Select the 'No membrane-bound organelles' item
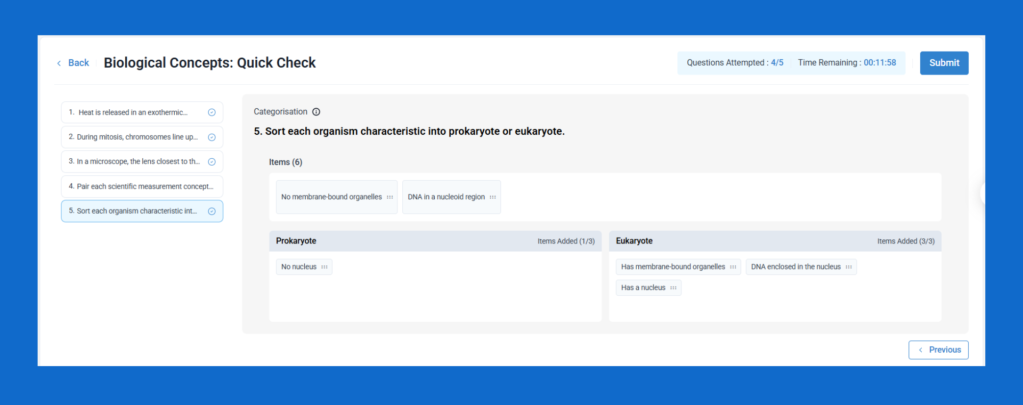Image resolution: width=1023 pixels, height=405 pixels. pos(337,197)
